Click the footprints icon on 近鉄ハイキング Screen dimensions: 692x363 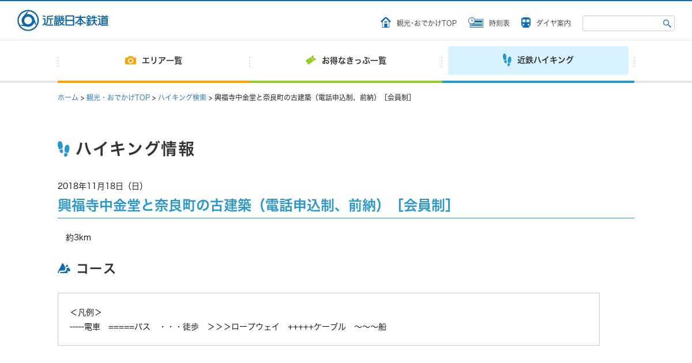pyautogui.click(x=507, y=60)
